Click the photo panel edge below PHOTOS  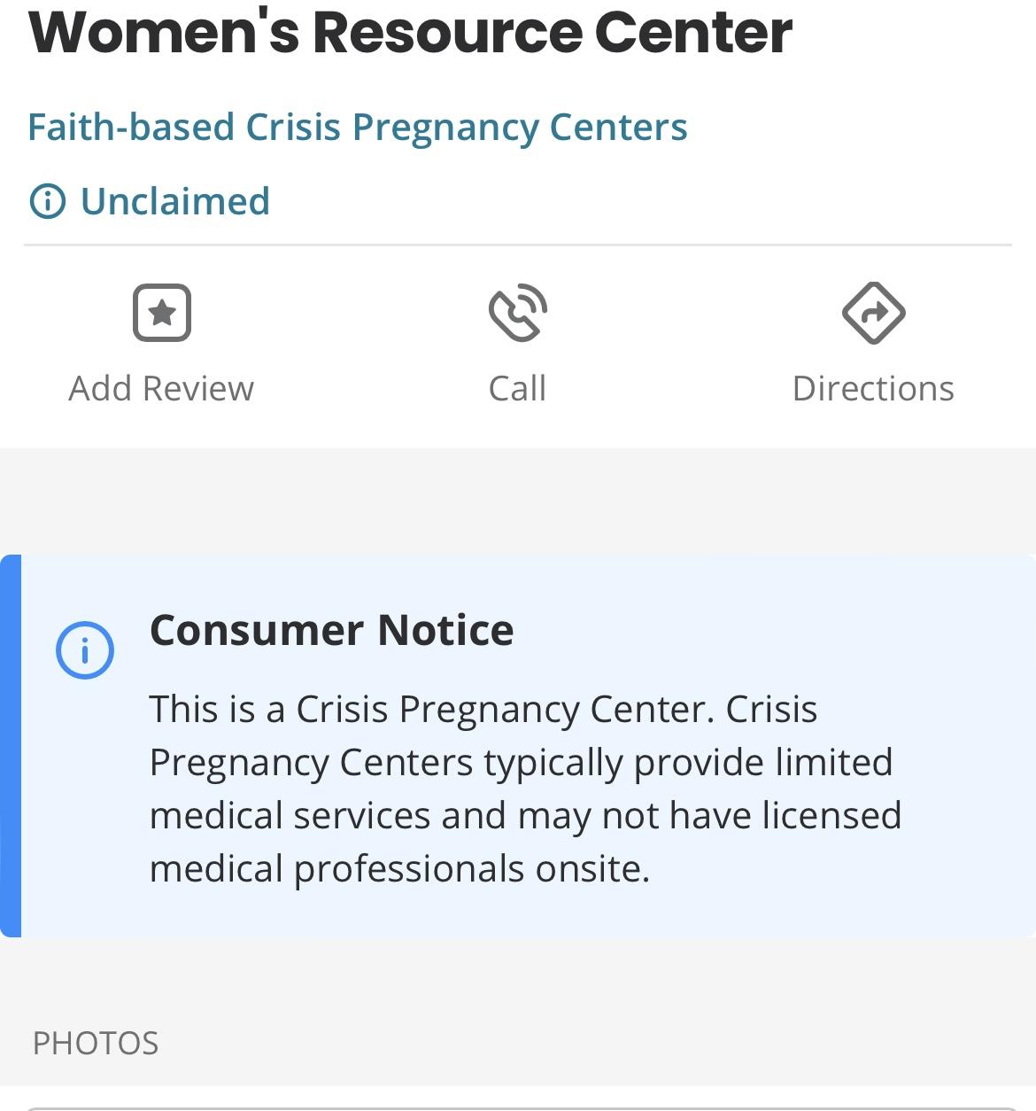pos(518,1107)
